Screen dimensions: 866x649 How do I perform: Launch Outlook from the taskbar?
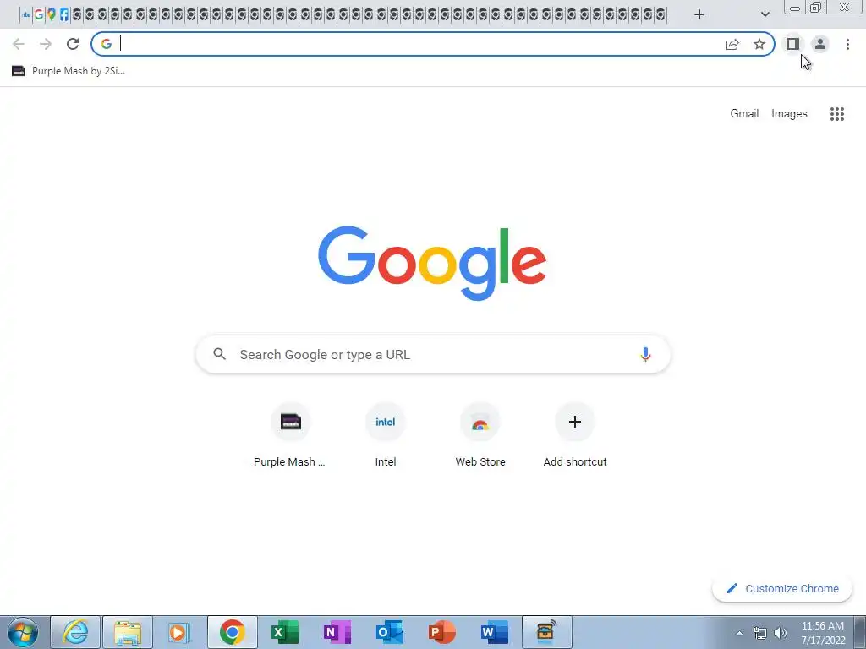[389, 632]
